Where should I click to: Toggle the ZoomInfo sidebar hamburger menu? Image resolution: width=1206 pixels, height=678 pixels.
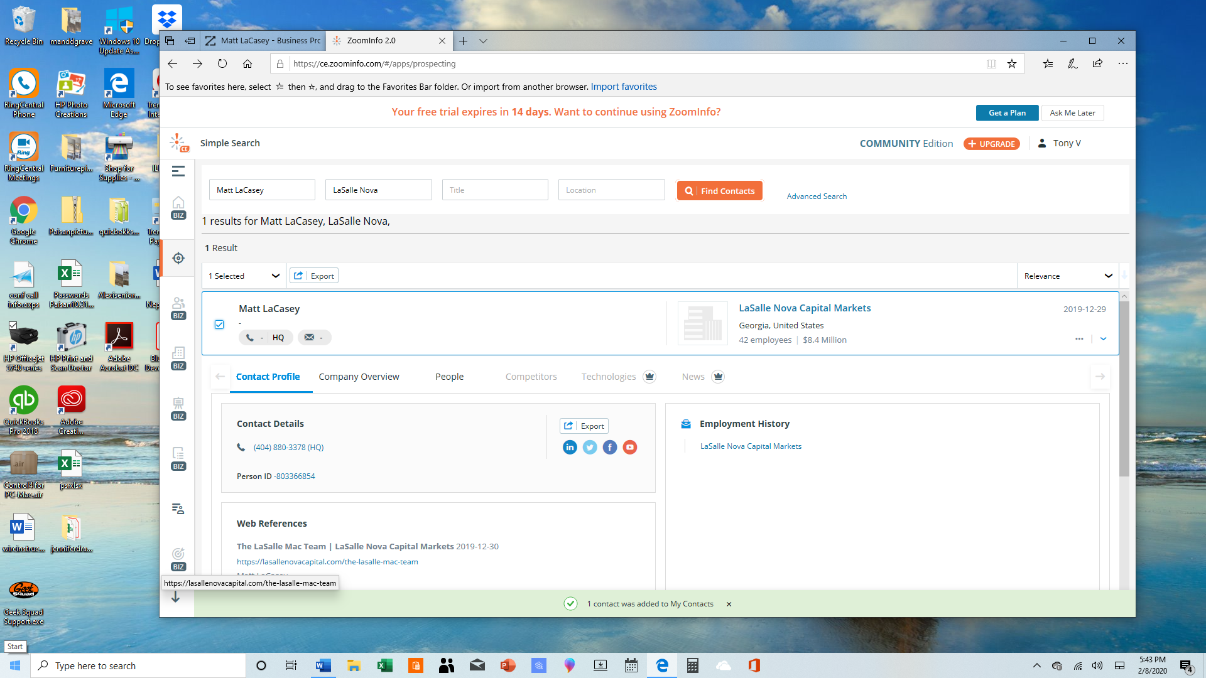[178, 171]
